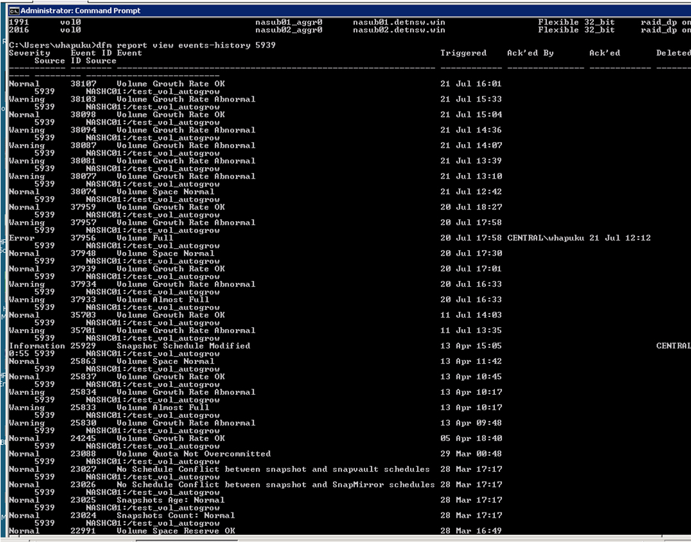Click 'Volume Space Reserve OK' event text
Image resolution: width=691 pixels, height=542 pixels.
pos(176,531)
